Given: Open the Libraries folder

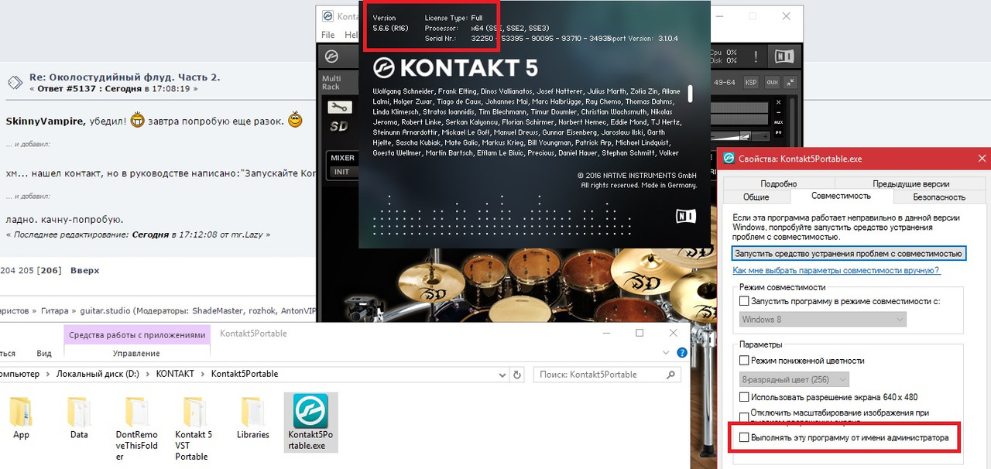Looking at the screenshot, I should pyautogui.click(x=252, y=418).
